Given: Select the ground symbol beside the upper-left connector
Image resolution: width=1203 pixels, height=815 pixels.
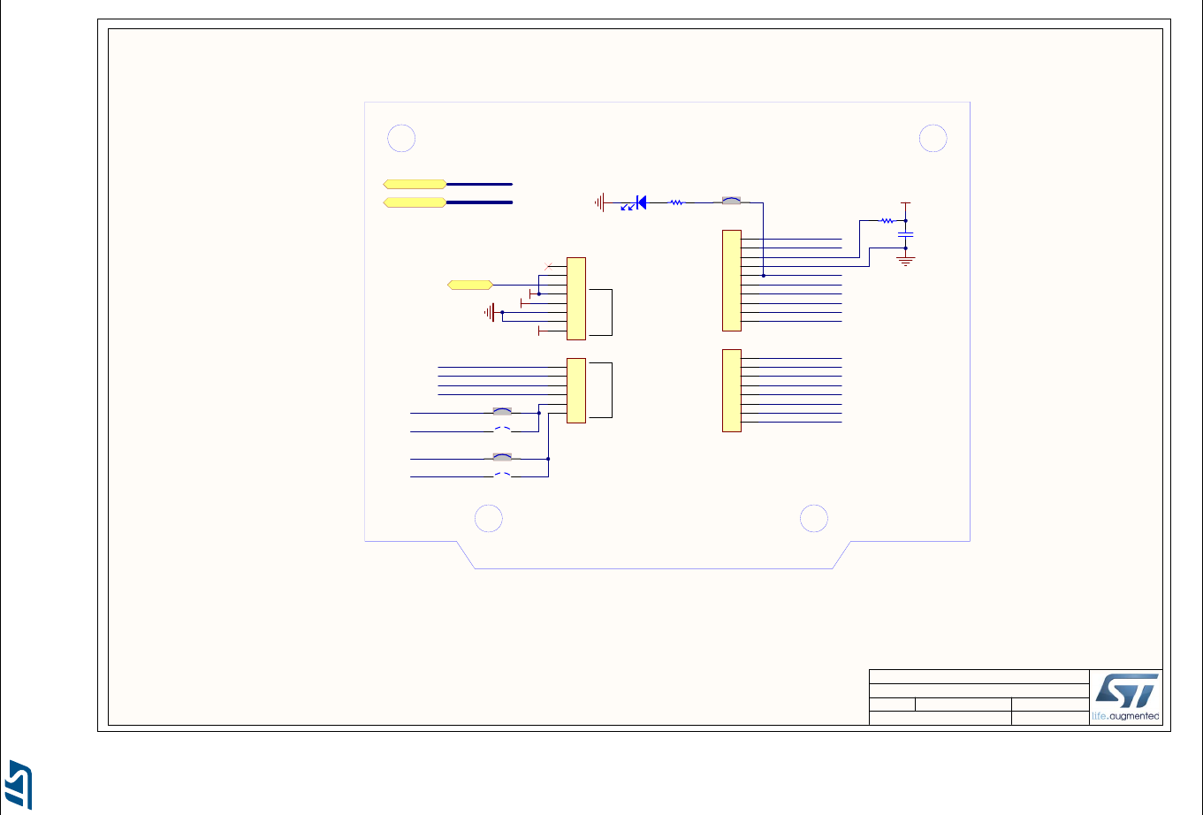Looking at the screenshot, I should [x=489, y=312].
